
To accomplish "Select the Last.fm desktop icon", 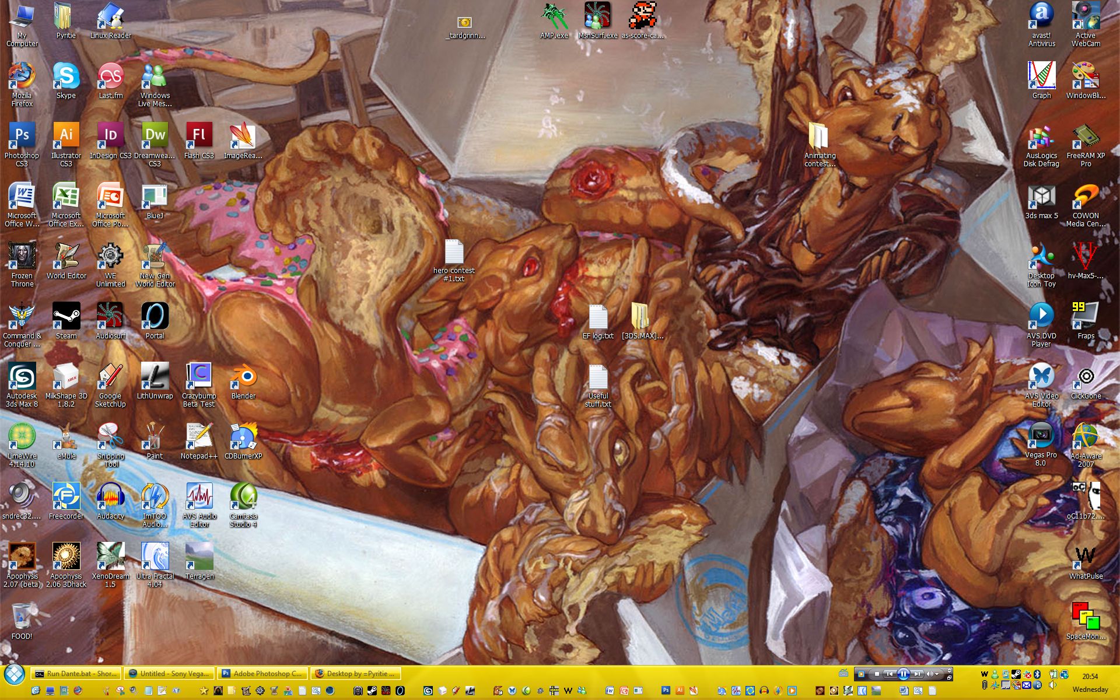I will (110, 80).
